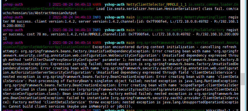Click the first blue INFO log level
The height and width of the screenshot is (111, 248).
point(97,17)
